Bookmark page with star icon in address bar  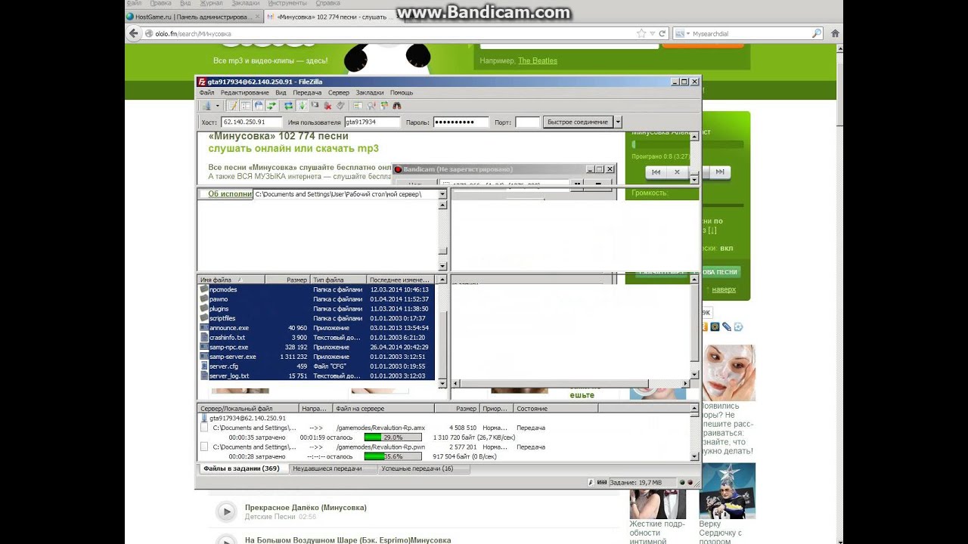641,33
